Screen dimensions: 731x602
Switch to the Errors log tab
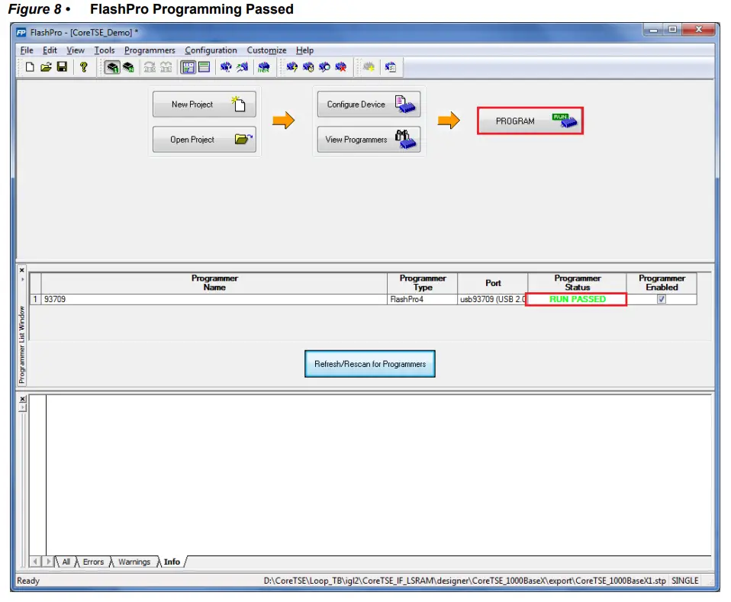[x=93, y=562]
